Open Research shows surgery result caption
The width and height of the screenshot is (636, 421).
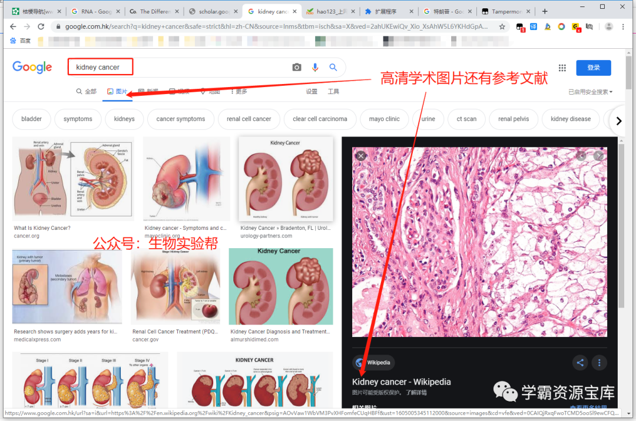tap(65, 332)
